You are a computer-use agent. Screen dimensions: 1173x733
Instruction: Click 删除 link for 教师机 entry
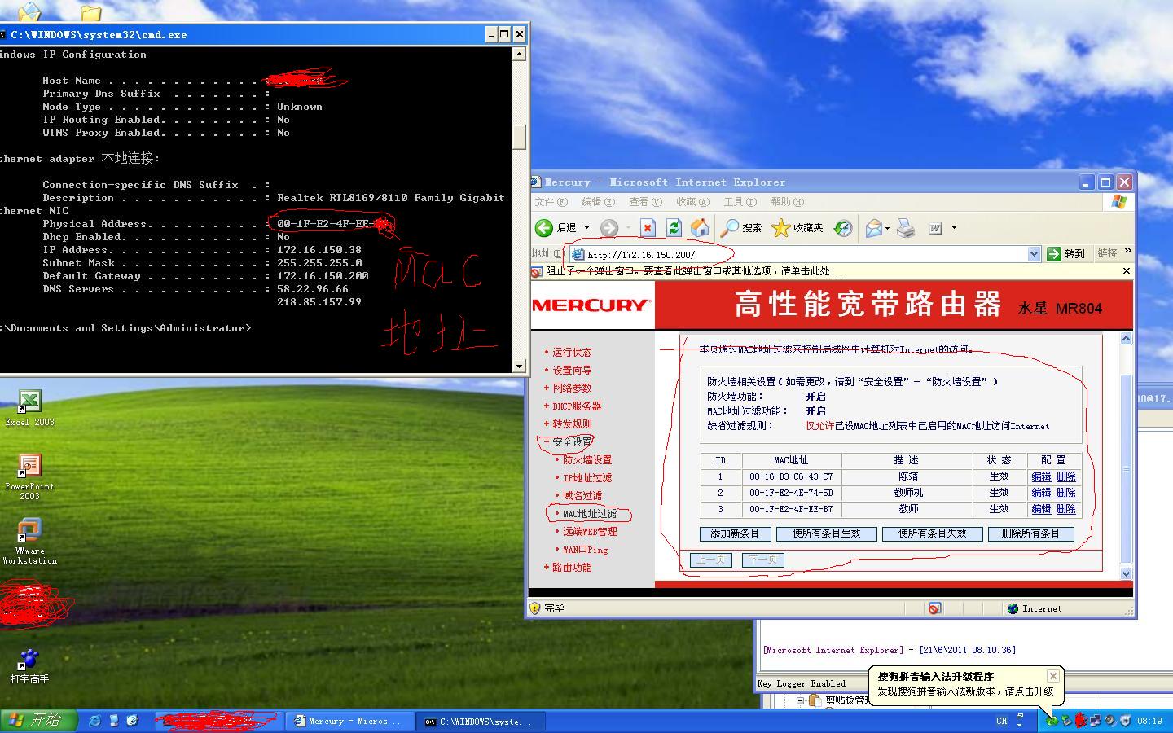(1065, 493)
